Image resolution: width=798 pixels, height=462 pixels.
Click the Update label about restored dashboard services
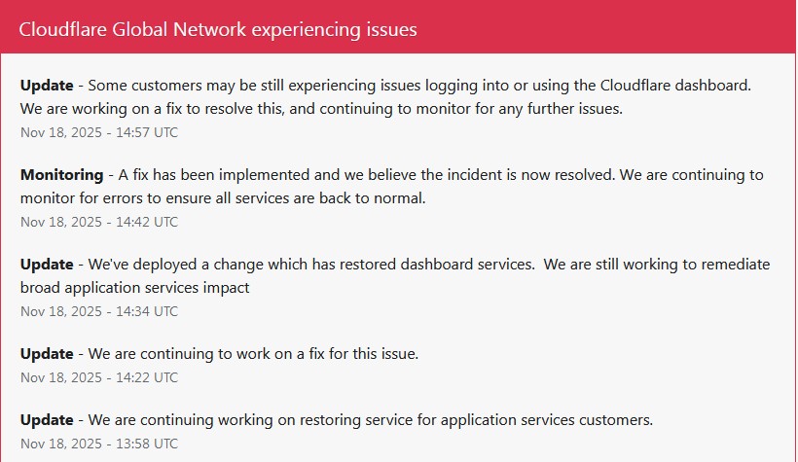[47, 265]
